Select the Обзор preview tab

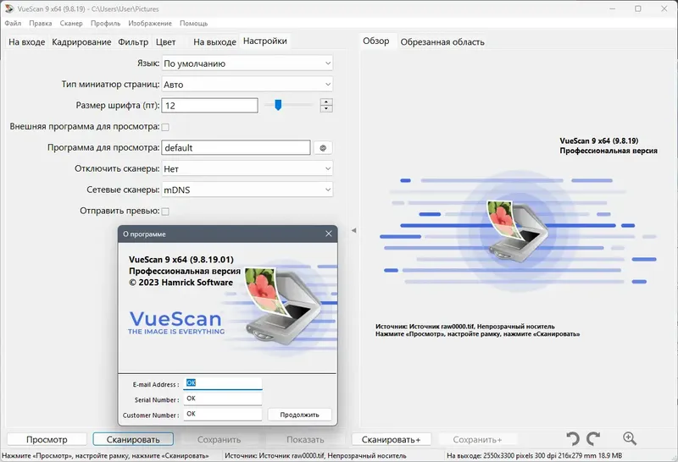click(x=375, y=41)
